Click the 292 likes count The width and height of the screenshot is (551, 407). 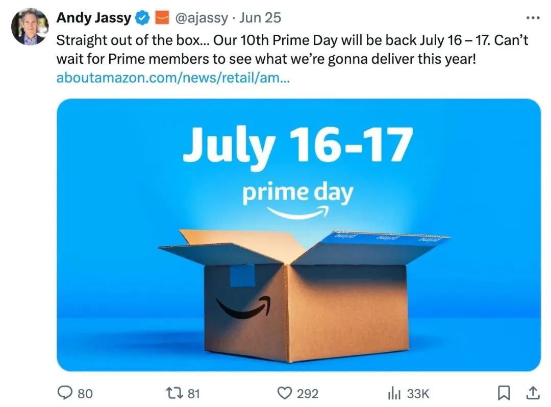[308, 394]
